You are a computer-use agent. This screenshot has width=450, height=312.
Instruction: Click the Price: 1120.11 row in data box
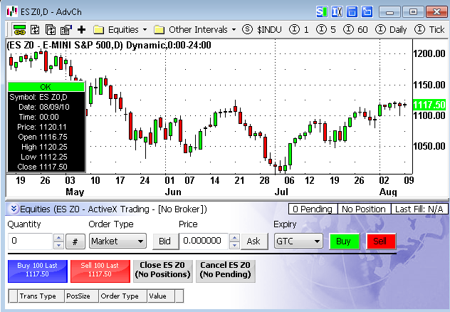click(x=46, y=127)
